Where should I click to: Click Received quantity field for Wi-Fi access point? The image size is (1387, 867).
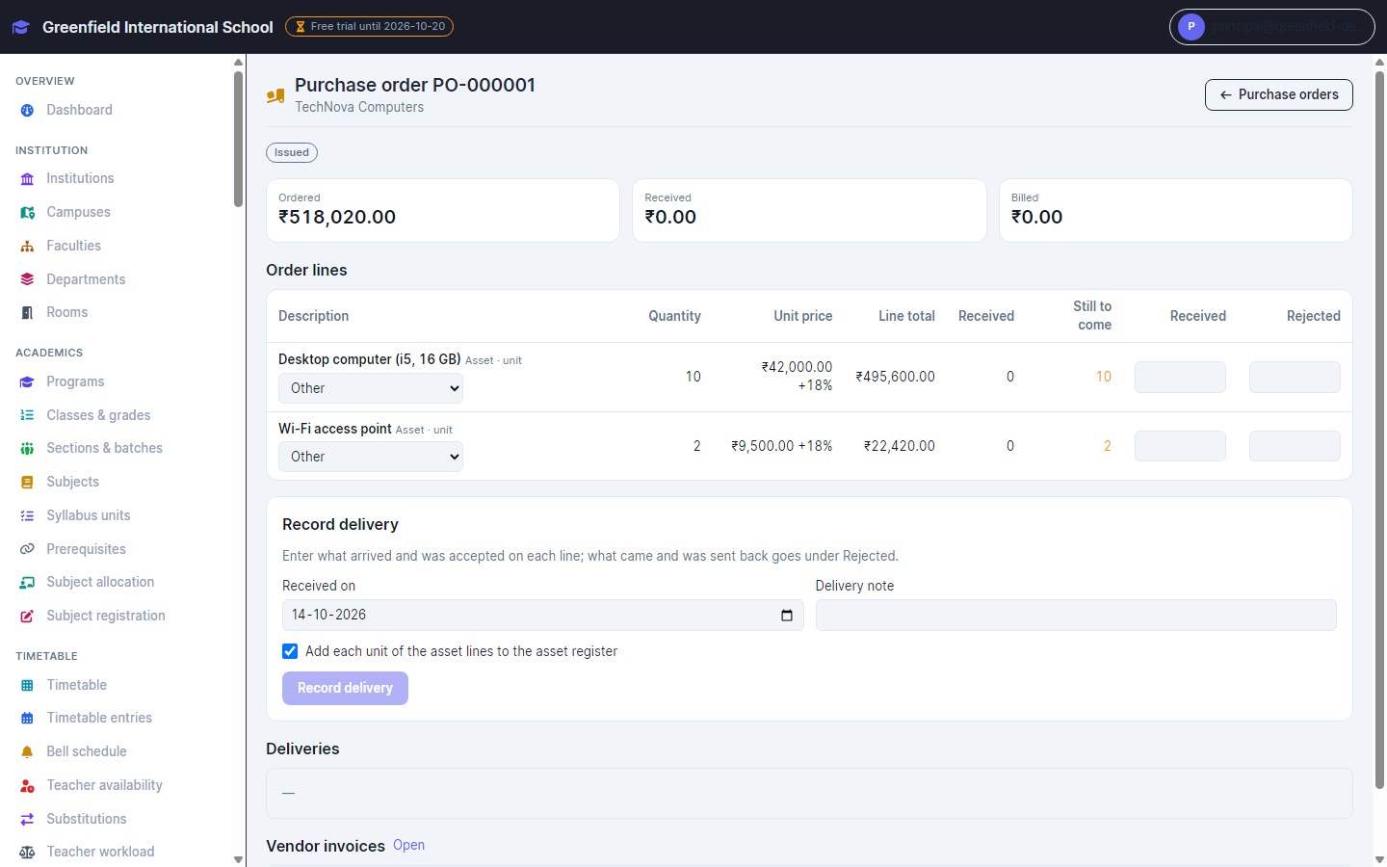1180,446
